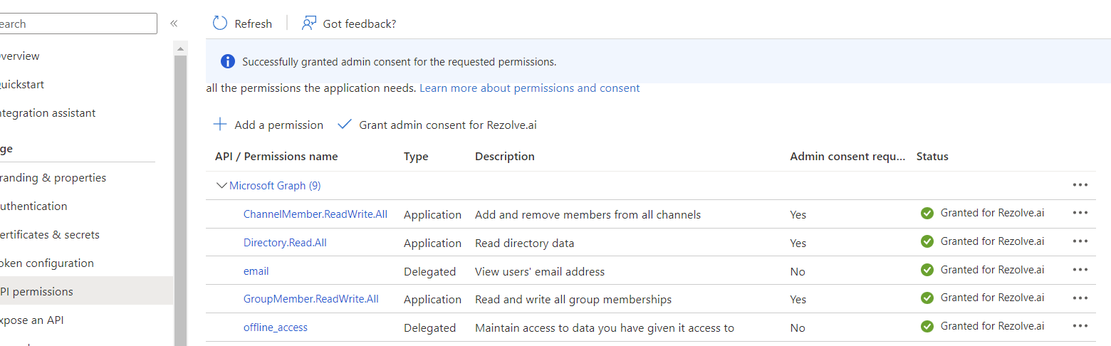
Task: Click the Got feedback person icon
Action: tap(308, 23)
